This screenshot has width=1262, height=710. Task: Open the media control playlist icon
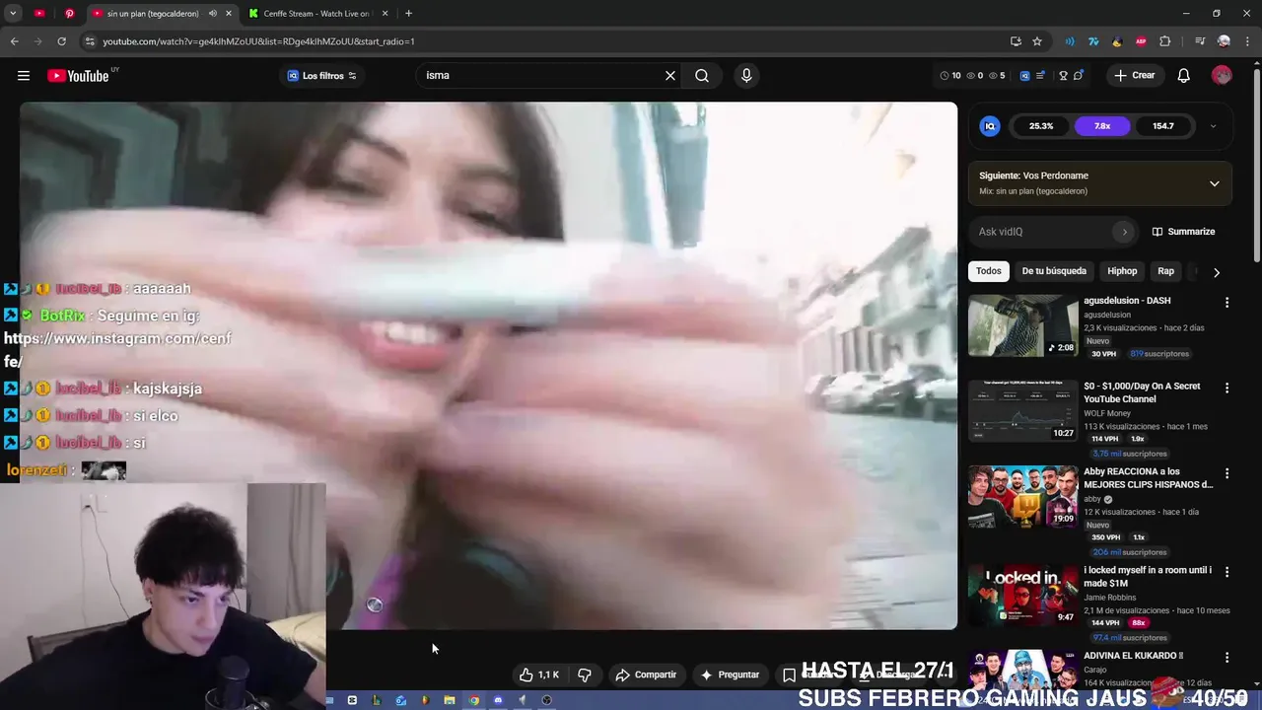[x=1200, y=41]
